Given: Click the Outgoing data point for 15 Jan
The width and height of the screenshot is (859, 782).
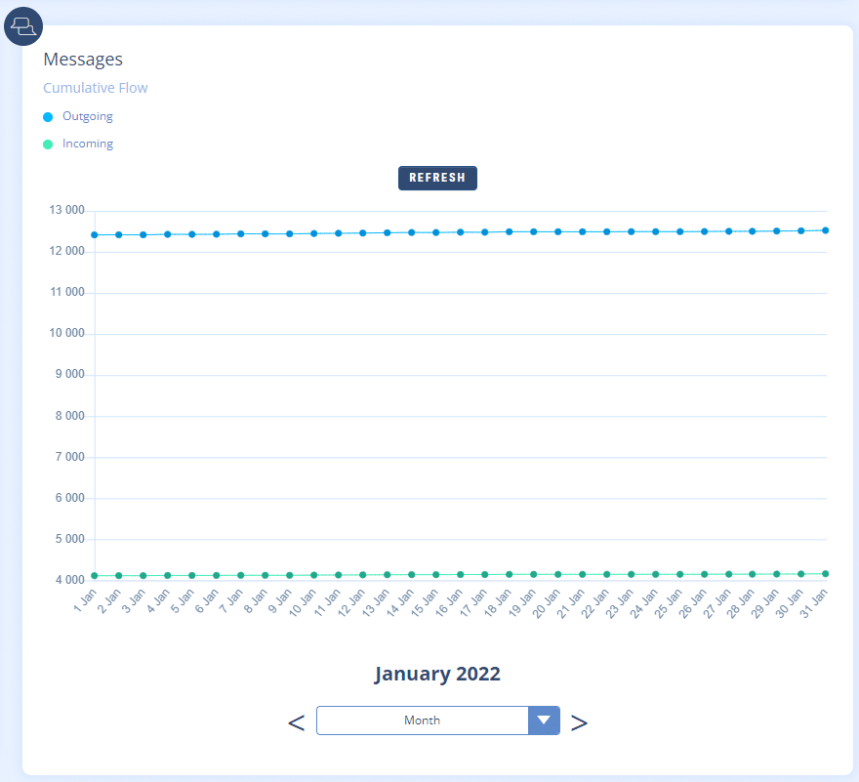Looking at the screenshot, I should (436, 232).
